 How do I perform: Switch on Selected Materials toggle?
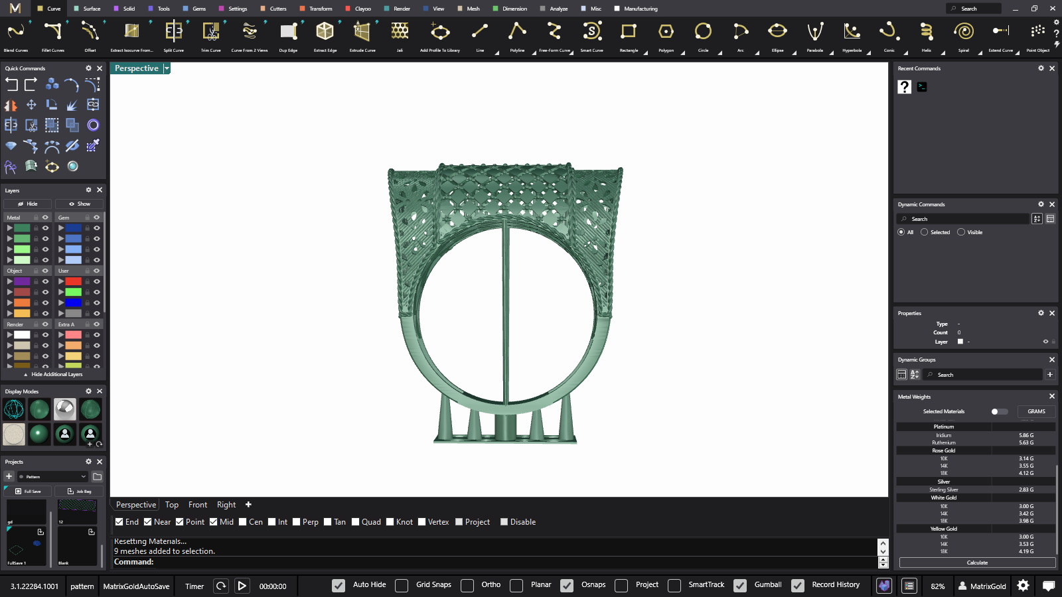pyautogui.click(x=999, y=411)
